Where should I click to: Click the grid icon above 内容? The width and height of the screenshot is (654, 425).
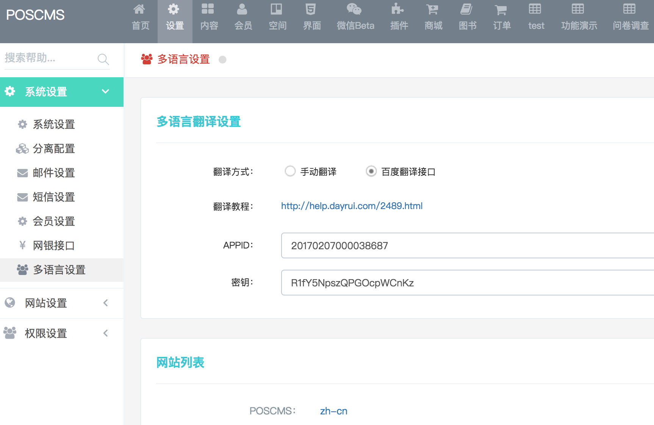[208, 9]
